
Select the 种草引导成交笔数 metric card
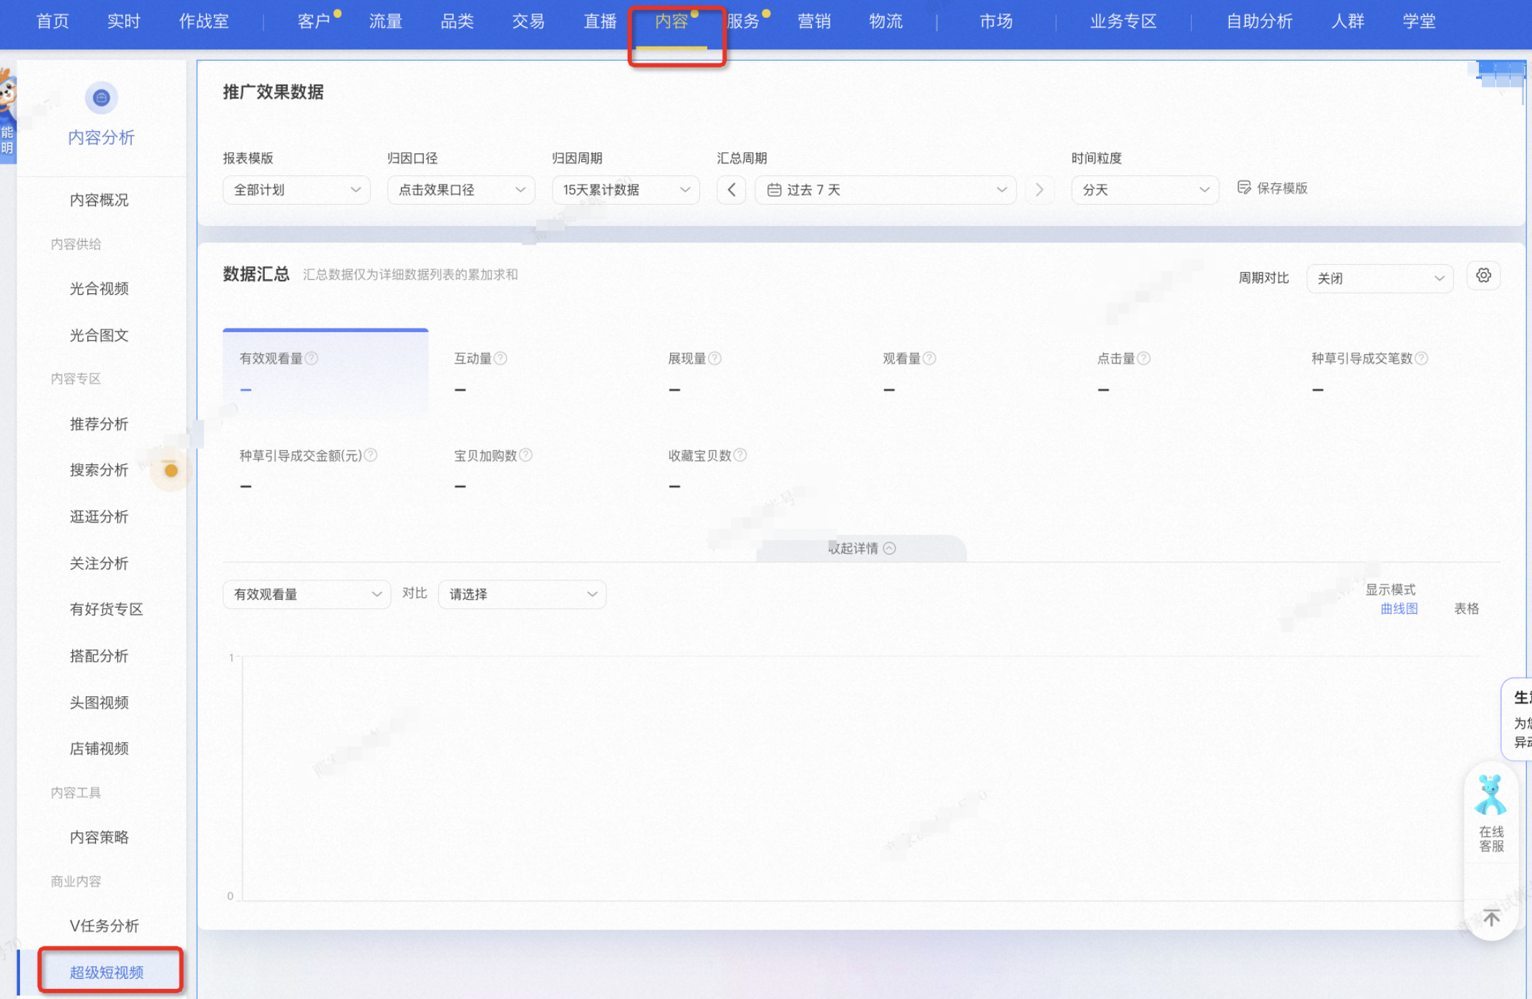[1397, 371]
